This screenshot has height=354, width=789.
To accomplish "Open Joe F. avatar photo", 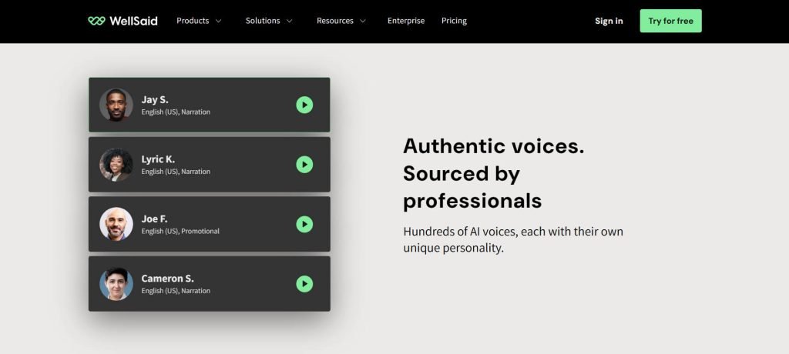I will 116,224.
